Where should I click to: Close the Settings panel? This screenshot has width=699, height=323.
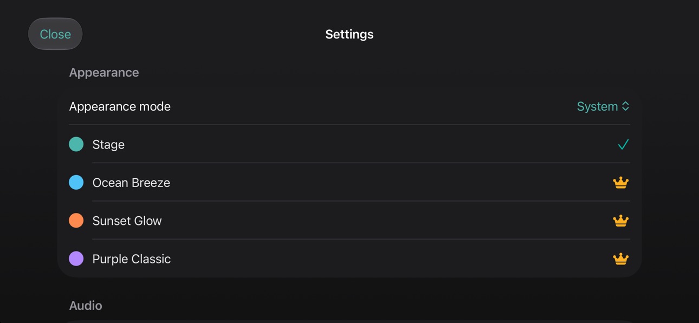[55, 34]
